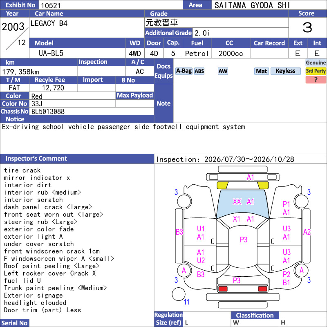Screen dimensions: 327x327
Task: Click the Mat equipment badge
Action: [x=261, y=71]
